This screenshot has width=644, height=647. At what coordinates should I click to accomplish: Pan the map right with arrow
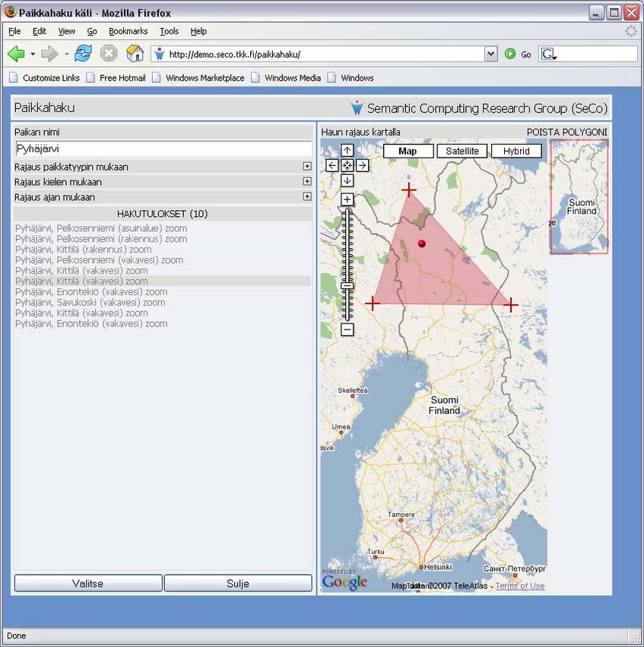pyautogui.click(x=363, y=165)
